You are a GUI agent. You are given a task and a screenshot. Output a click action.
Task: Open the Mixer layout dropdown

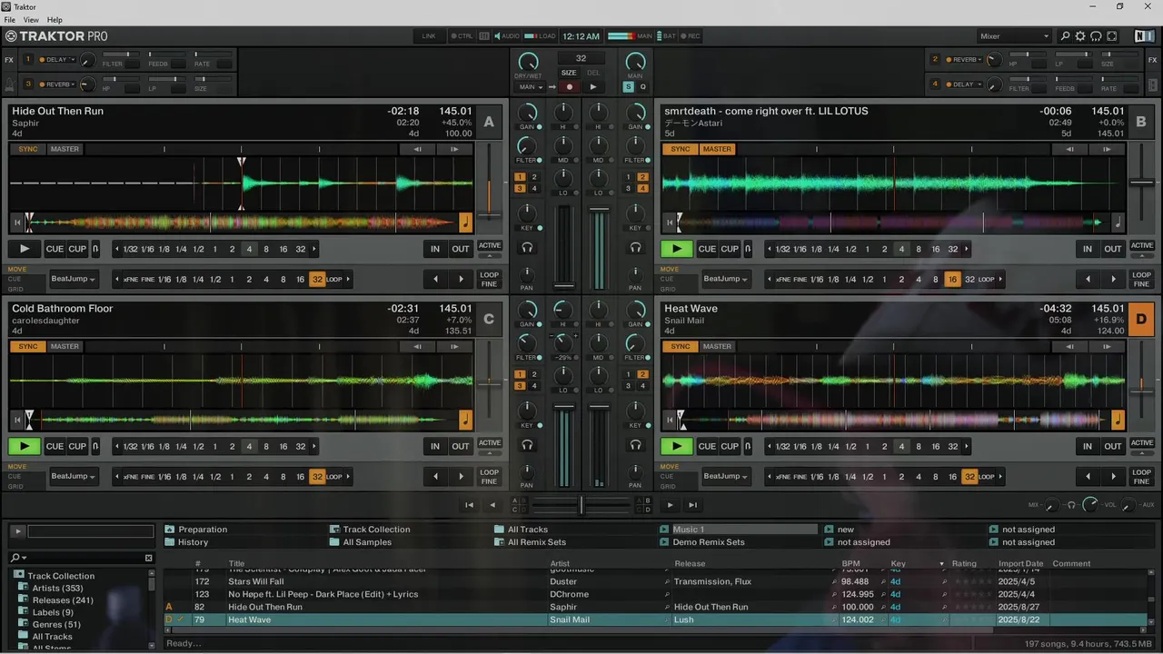pyautogui.click(x=1014, y=36)
